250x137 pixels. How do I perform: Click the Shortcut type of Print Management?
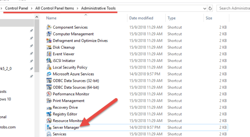coord(174,101)
